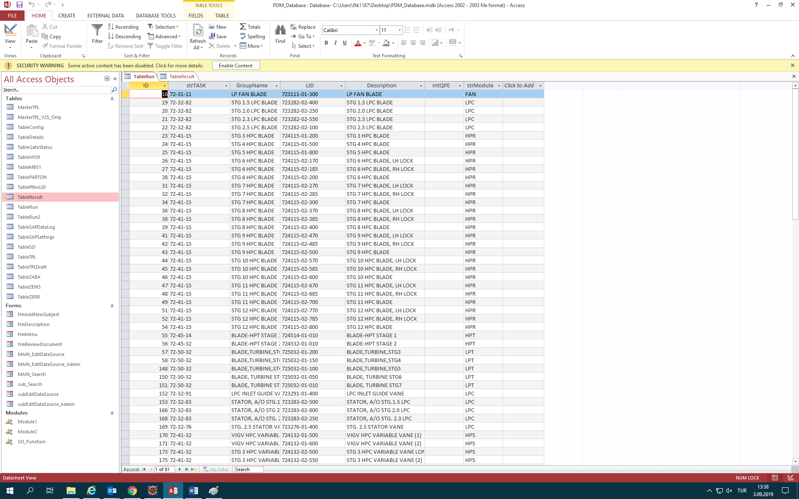Image resolution: width=799 pixels, height=499 pixels.
Task: Click the Format Painter tool
Action: (x=62, y=46)
